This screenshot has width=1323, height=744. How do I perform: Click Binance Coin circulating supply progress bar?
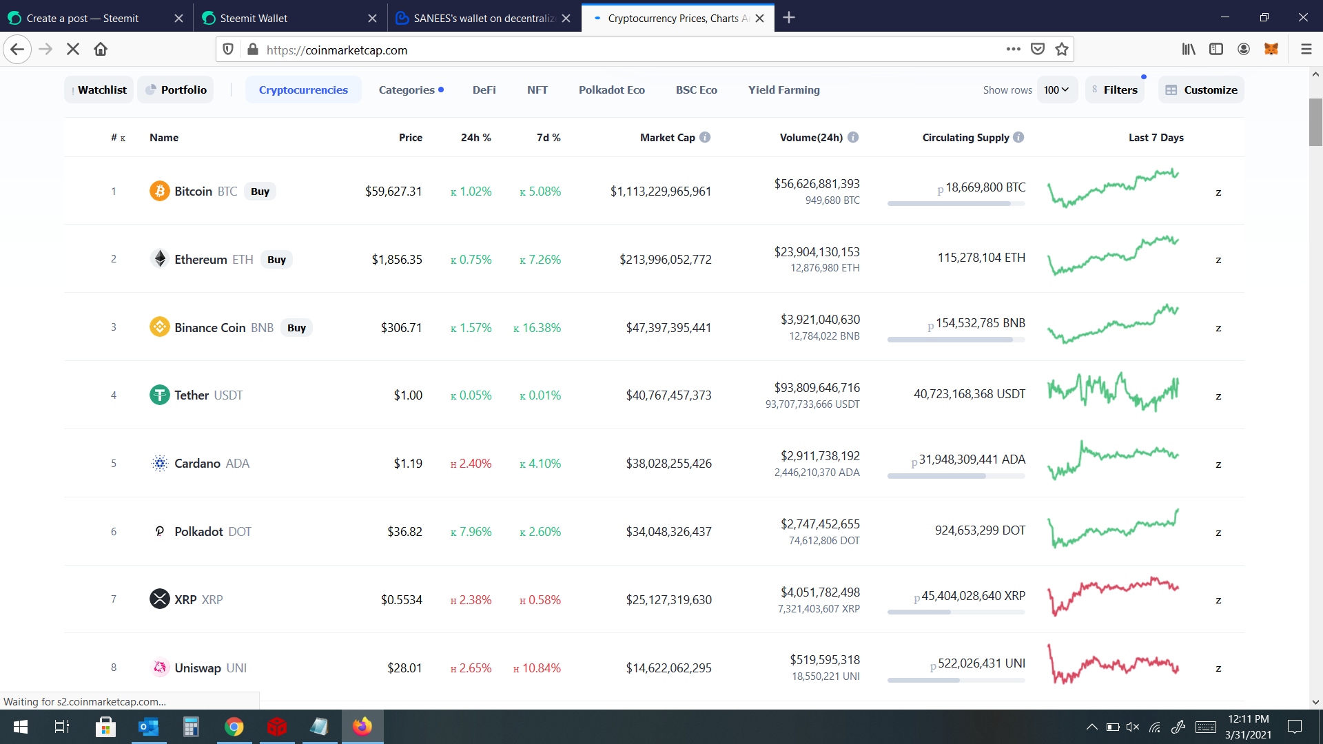956,340
